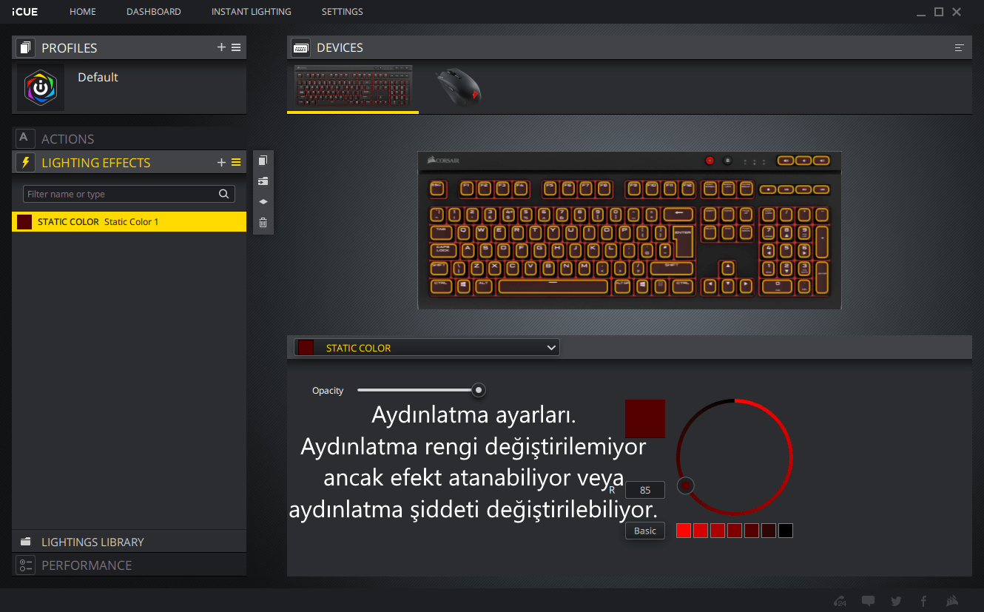
Task: Click the Performance sliders icon
Action: click(25, 565)
